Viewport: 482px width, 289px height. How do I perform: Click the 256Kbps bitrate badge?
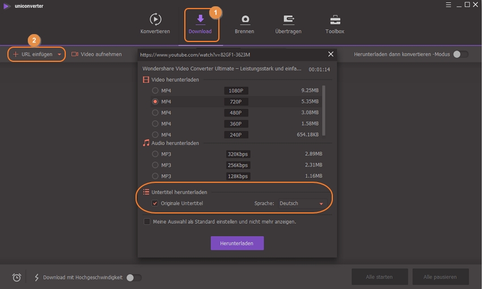(x=238, y=165)
